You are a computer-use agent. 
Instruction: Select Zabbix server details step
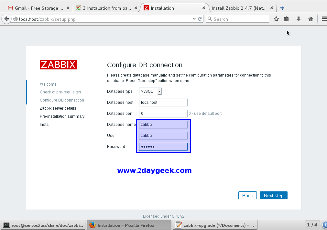pyautogui.click(x=58, y=108)
